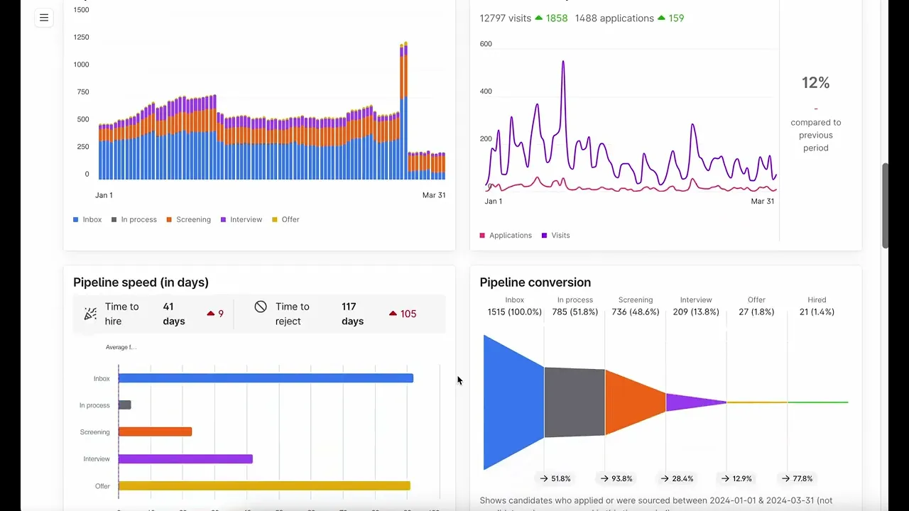This screenshot has width=909, height=511.
Task: Toggle Applications line legend
Action: click(x=506, y=235)
